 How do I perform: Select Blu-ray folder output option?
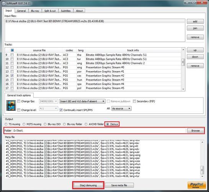(x=65, y=124)
